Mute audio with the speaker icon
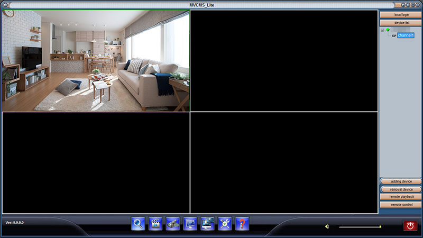423x238 pixels. click(327, 226)
